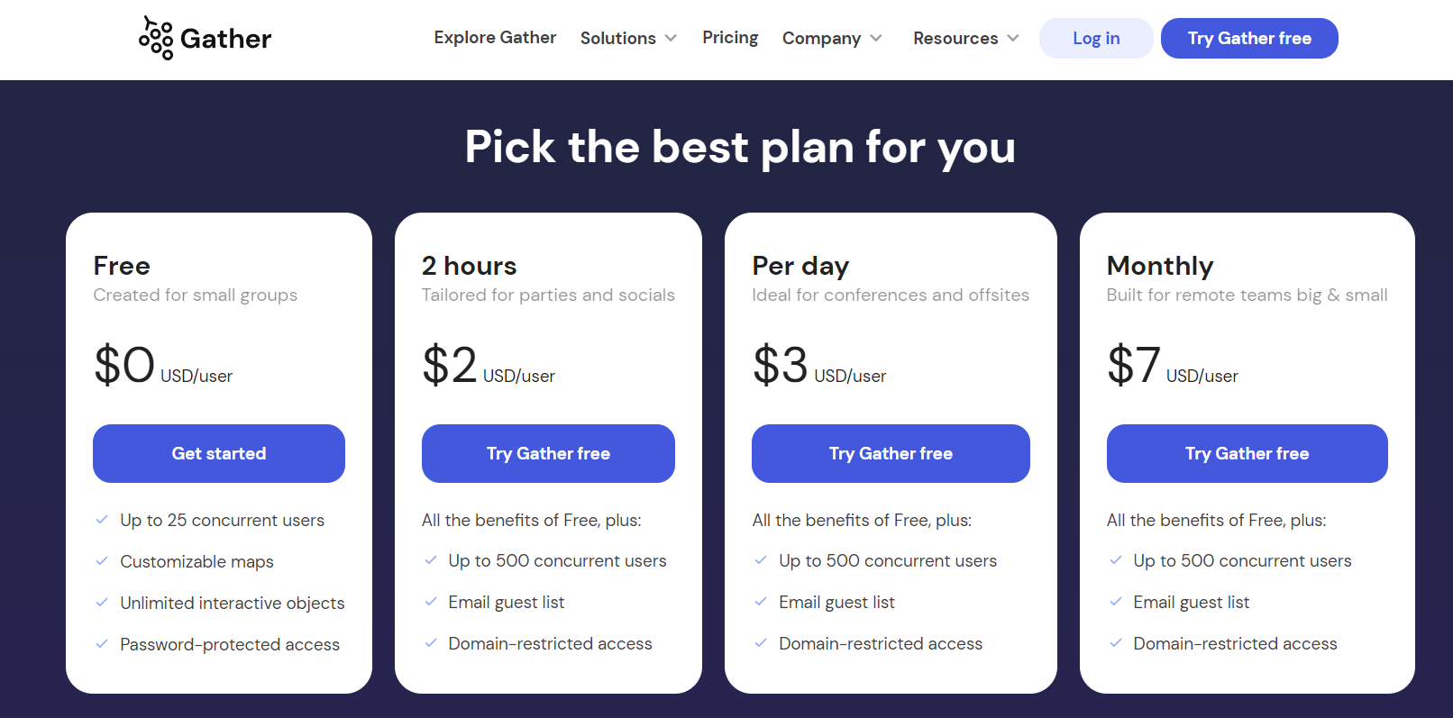Click the checkmark beside "Customizable maps"
Image resolution: width=1453 pixels, height=718 pixels.
(101, 561)
